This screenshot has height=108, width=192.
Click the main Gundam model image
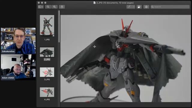(126, 58)
